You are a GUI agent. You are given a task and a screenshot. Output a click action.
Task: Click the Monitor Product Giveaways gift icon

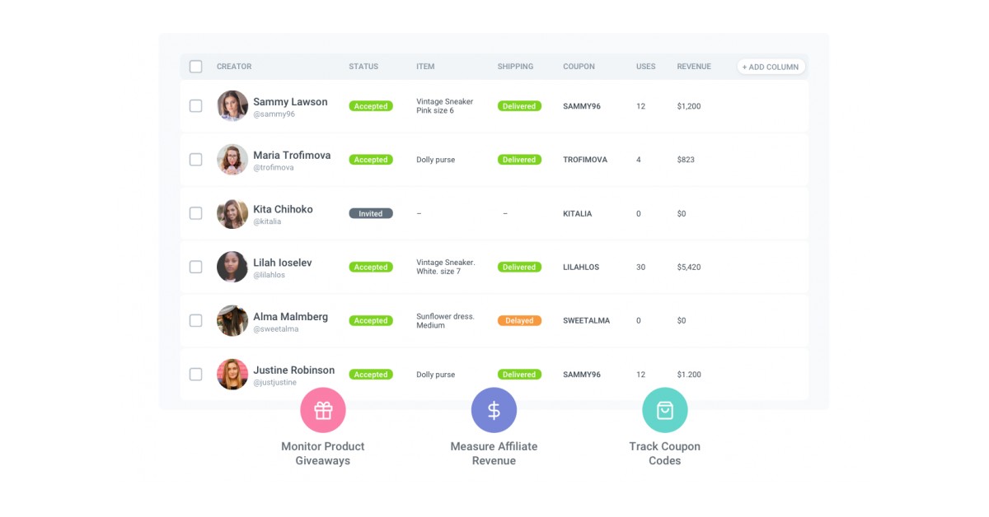click(322, 409)
